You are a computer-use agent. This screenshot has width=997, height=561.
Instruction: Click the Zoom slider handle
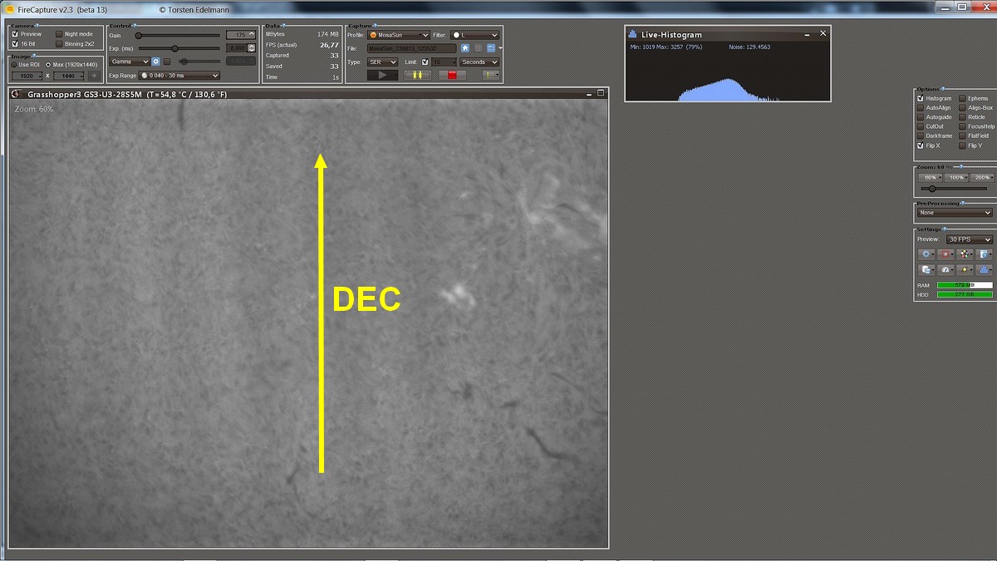[931, 189]
